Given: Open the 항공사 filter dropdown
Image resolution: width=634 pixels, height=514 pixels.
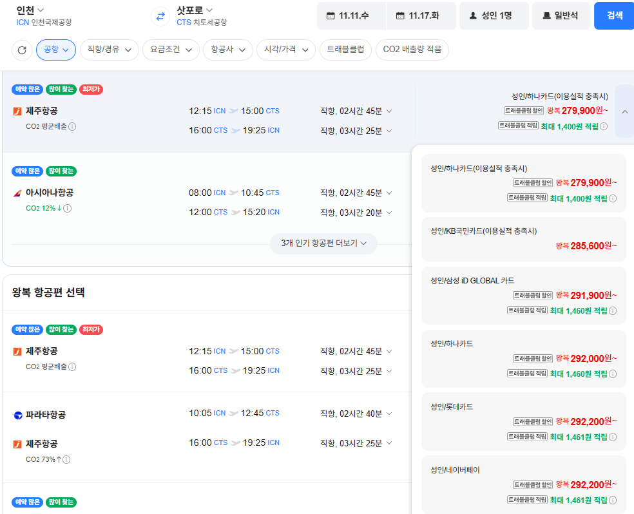Looking at the screenshot, I should click(228, 50).
